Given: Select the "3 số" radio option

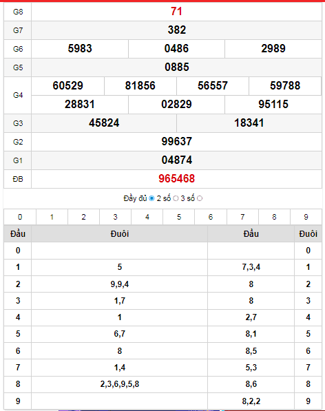Looking at the screenshot, I should coord(200,199).
